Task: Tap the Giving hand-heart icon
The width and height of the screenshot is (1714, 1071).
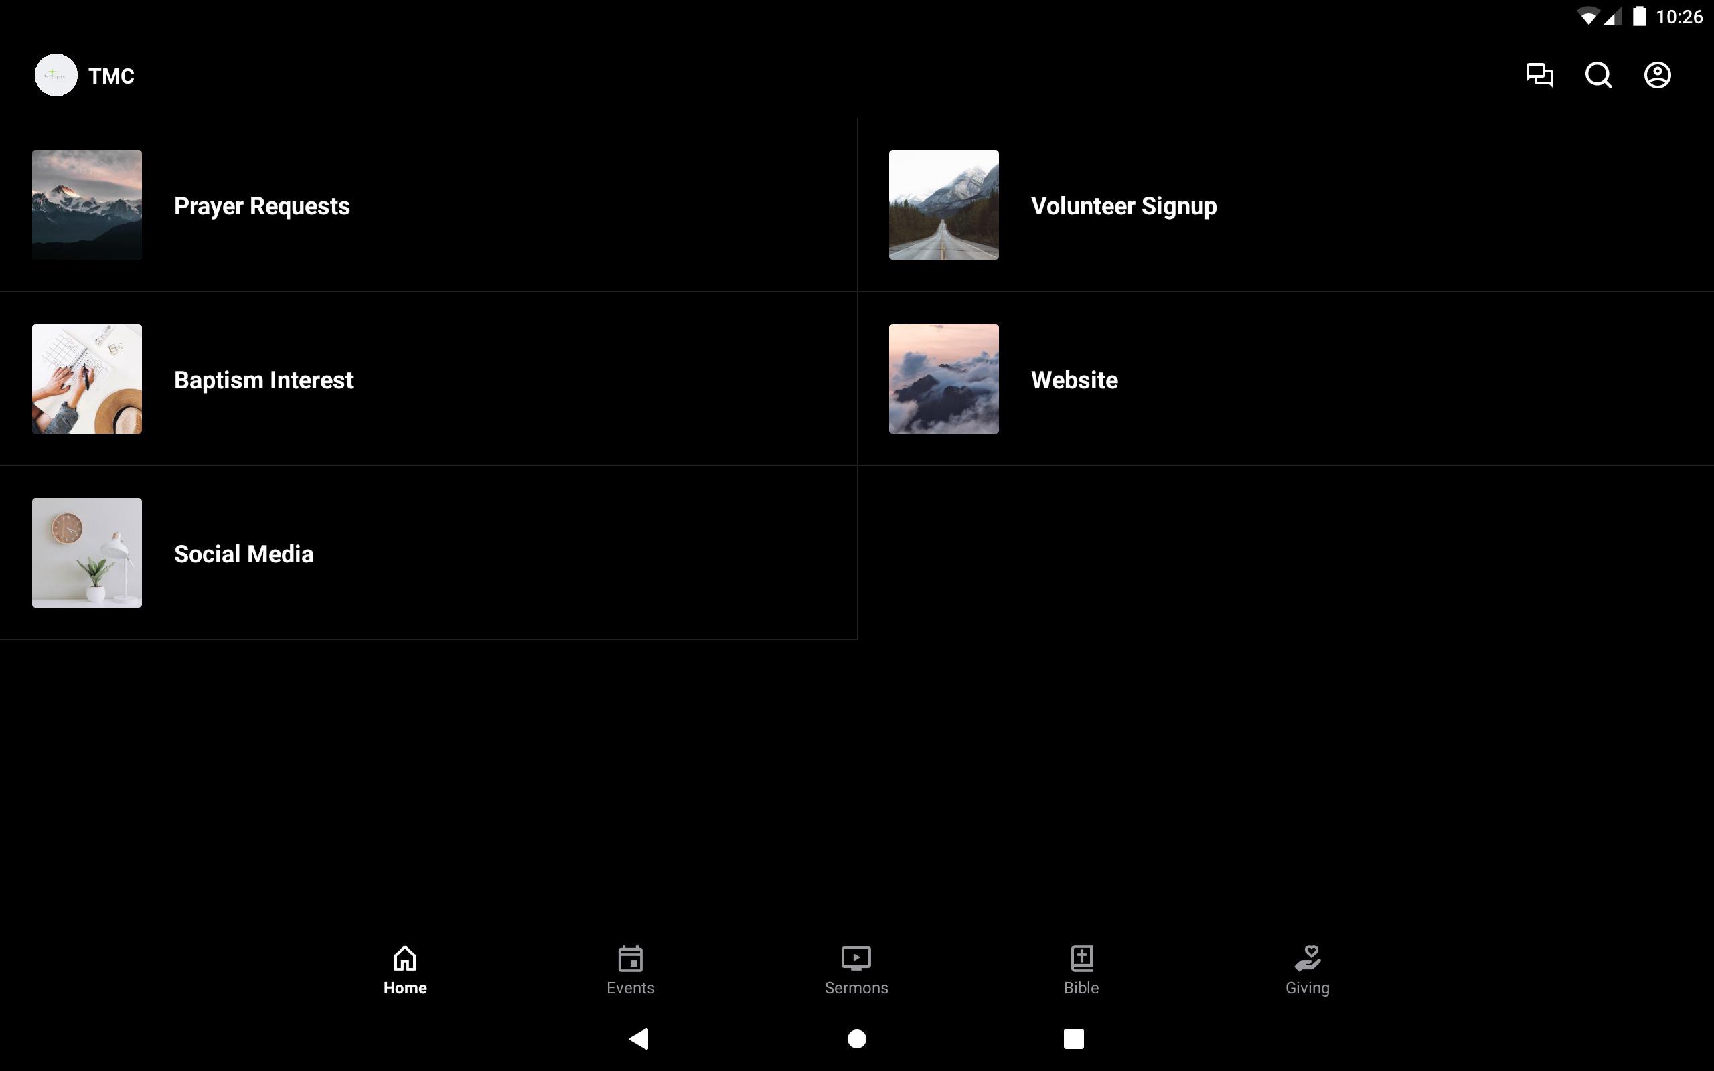Action: pyautogui.click(x=1307, y=958)
